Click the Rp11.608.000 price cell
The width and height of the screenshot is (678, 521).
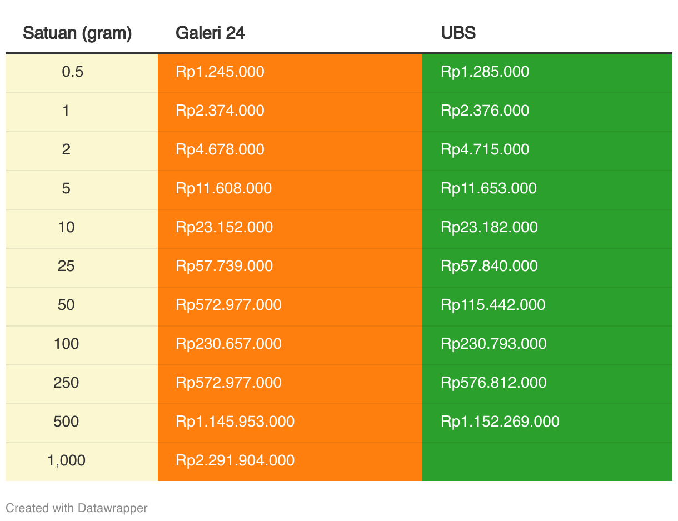224,188
